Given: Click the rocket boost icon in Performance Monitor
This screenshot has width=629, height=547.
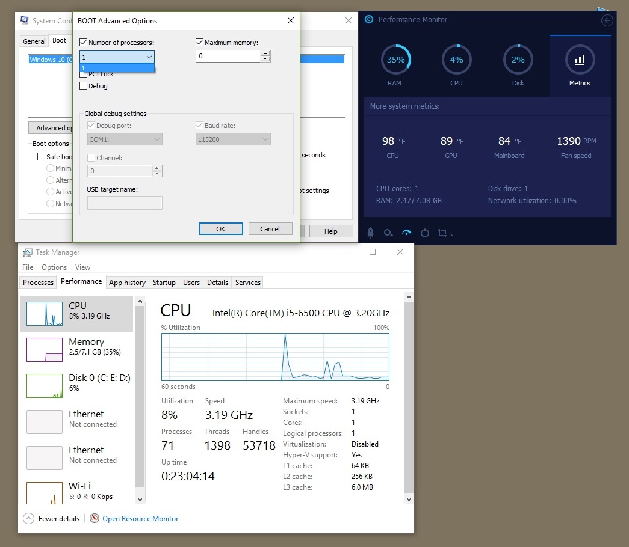Looking at the screenshot, I should point(371,233).
